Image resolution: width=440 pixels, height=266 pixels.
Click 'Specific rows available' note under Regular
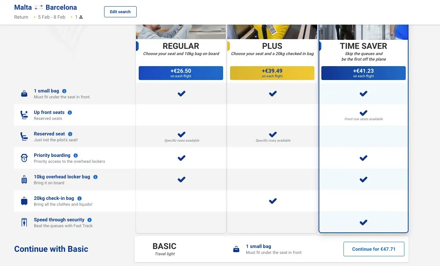click(x=182, y=141)
